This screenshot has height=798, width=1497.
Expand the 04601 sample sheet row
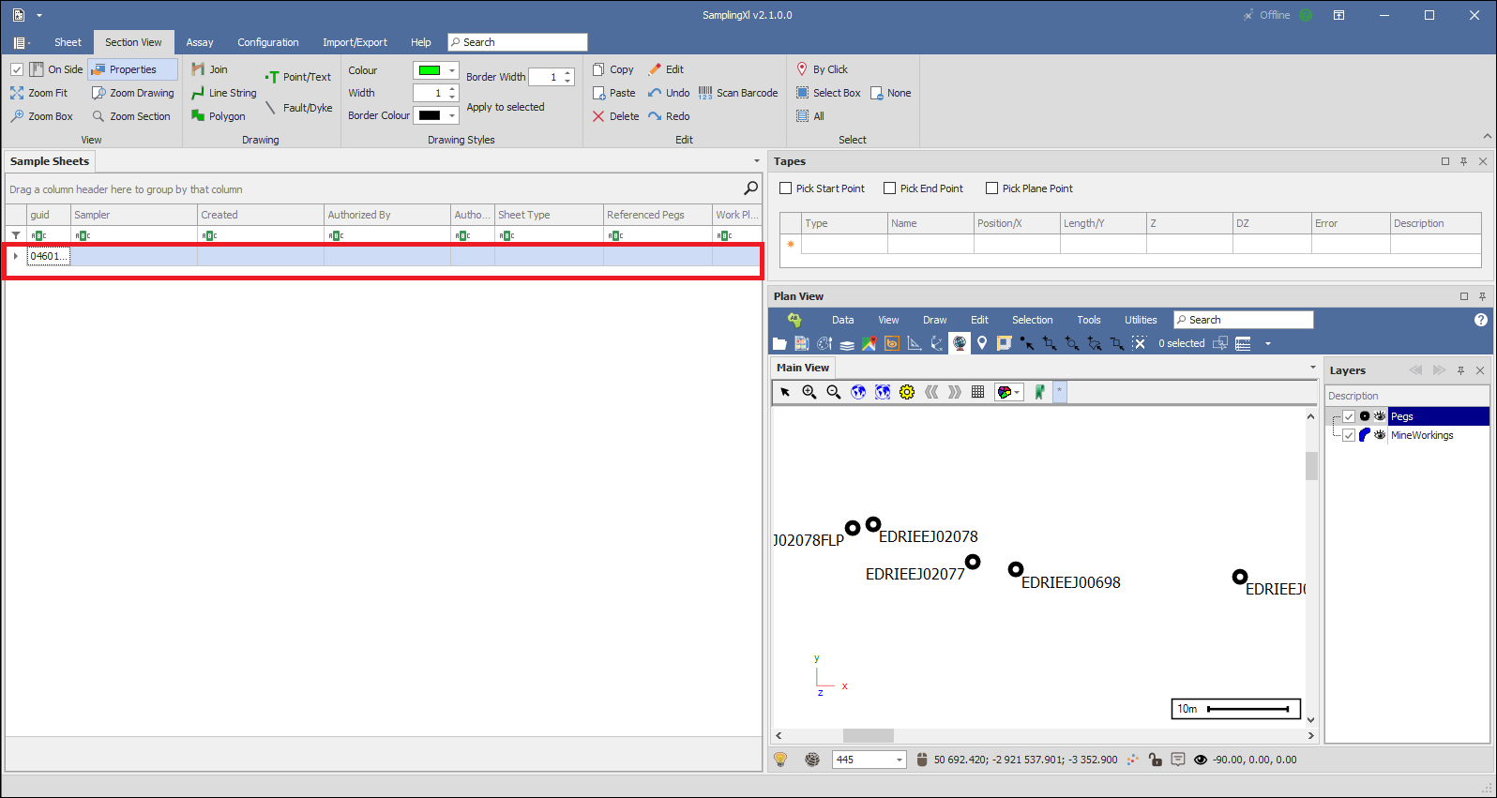pos(16,256)
